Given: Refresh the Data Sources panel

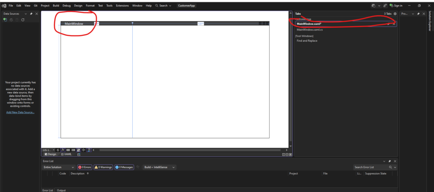Looking at the screenshot, I should [23, 20].
